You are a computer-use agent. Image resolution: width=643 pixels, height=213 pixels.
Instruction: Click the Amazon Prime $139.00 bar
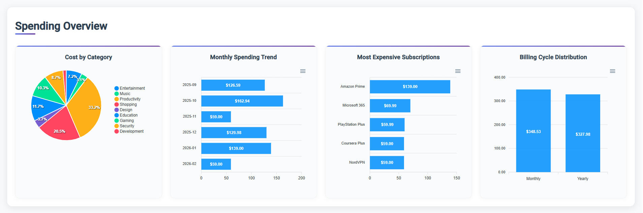[x=410, y=87]
